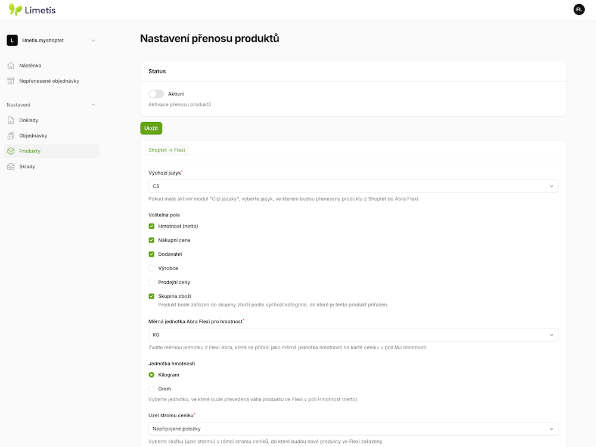This screenshot has height=447, width=596.
Task: Uncheck Hmotnost (netto) checkbox
Action: point(151,226)
